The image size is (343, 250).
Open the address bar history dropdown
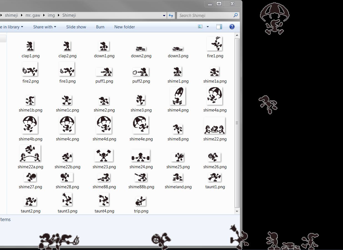164,16
